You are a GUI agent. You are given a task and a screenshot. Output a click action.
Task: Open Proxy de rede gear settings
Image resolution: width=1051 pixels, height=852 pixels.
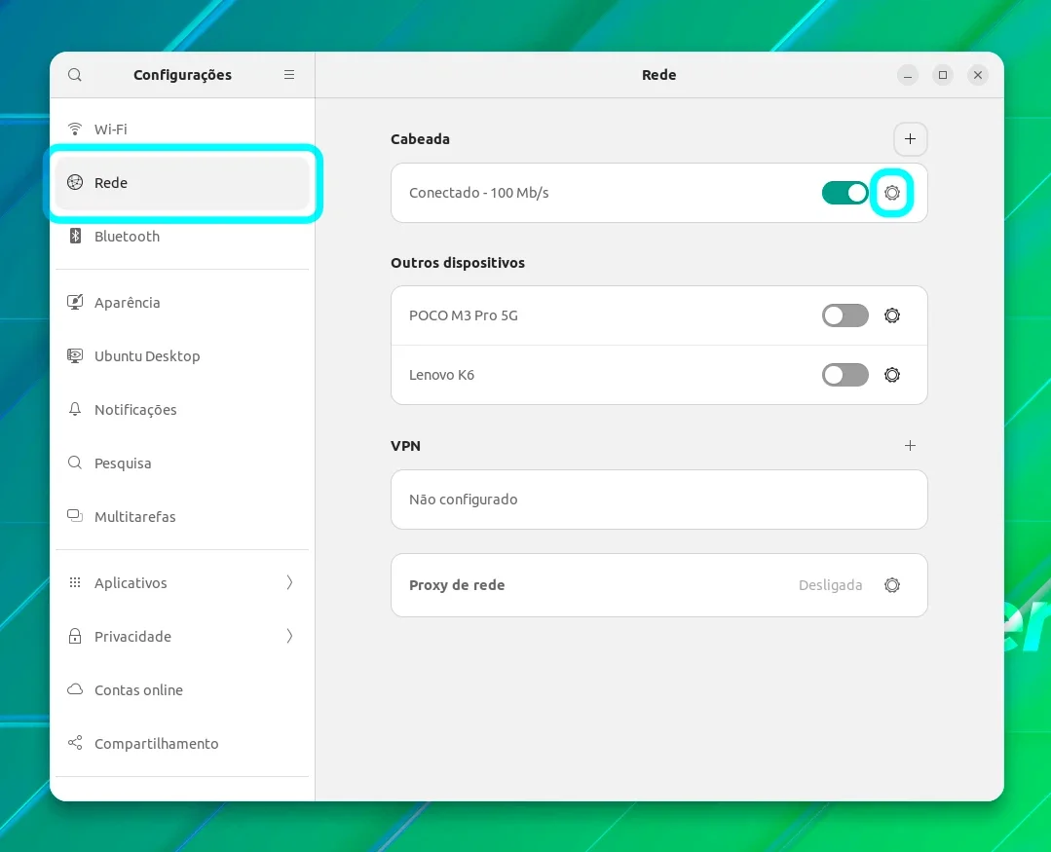point(891,585)
